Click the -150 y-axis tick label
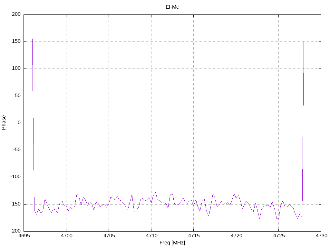This screenshot has height=247, width=330. [15, 204]
